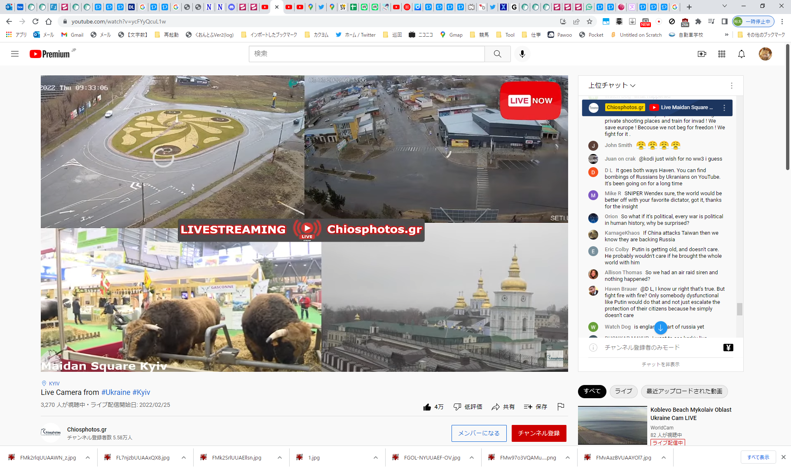
Task: Click the チャンネル登録 subscribe button
Action: pyautogui.click(x=538, y=433)
